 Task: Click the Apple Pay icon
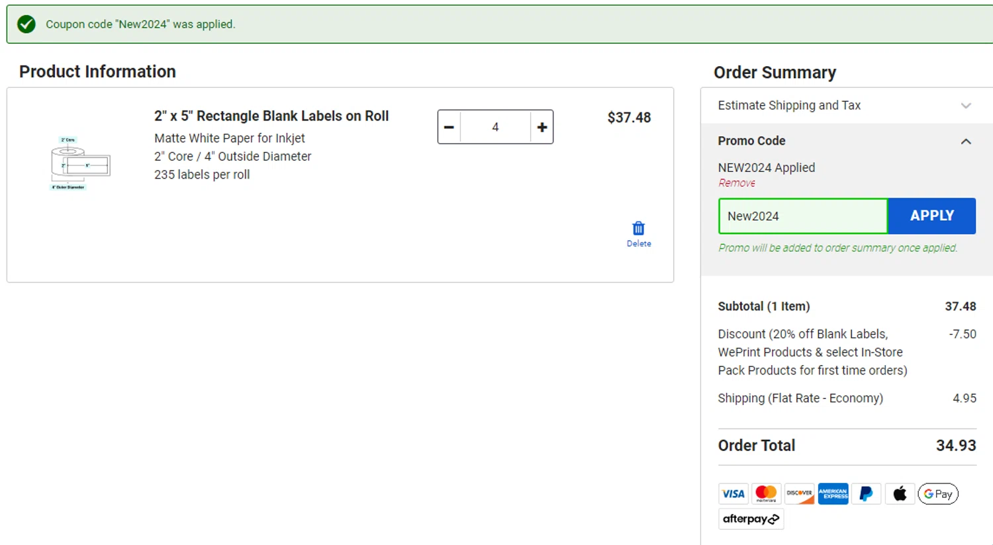coord(900,493)
